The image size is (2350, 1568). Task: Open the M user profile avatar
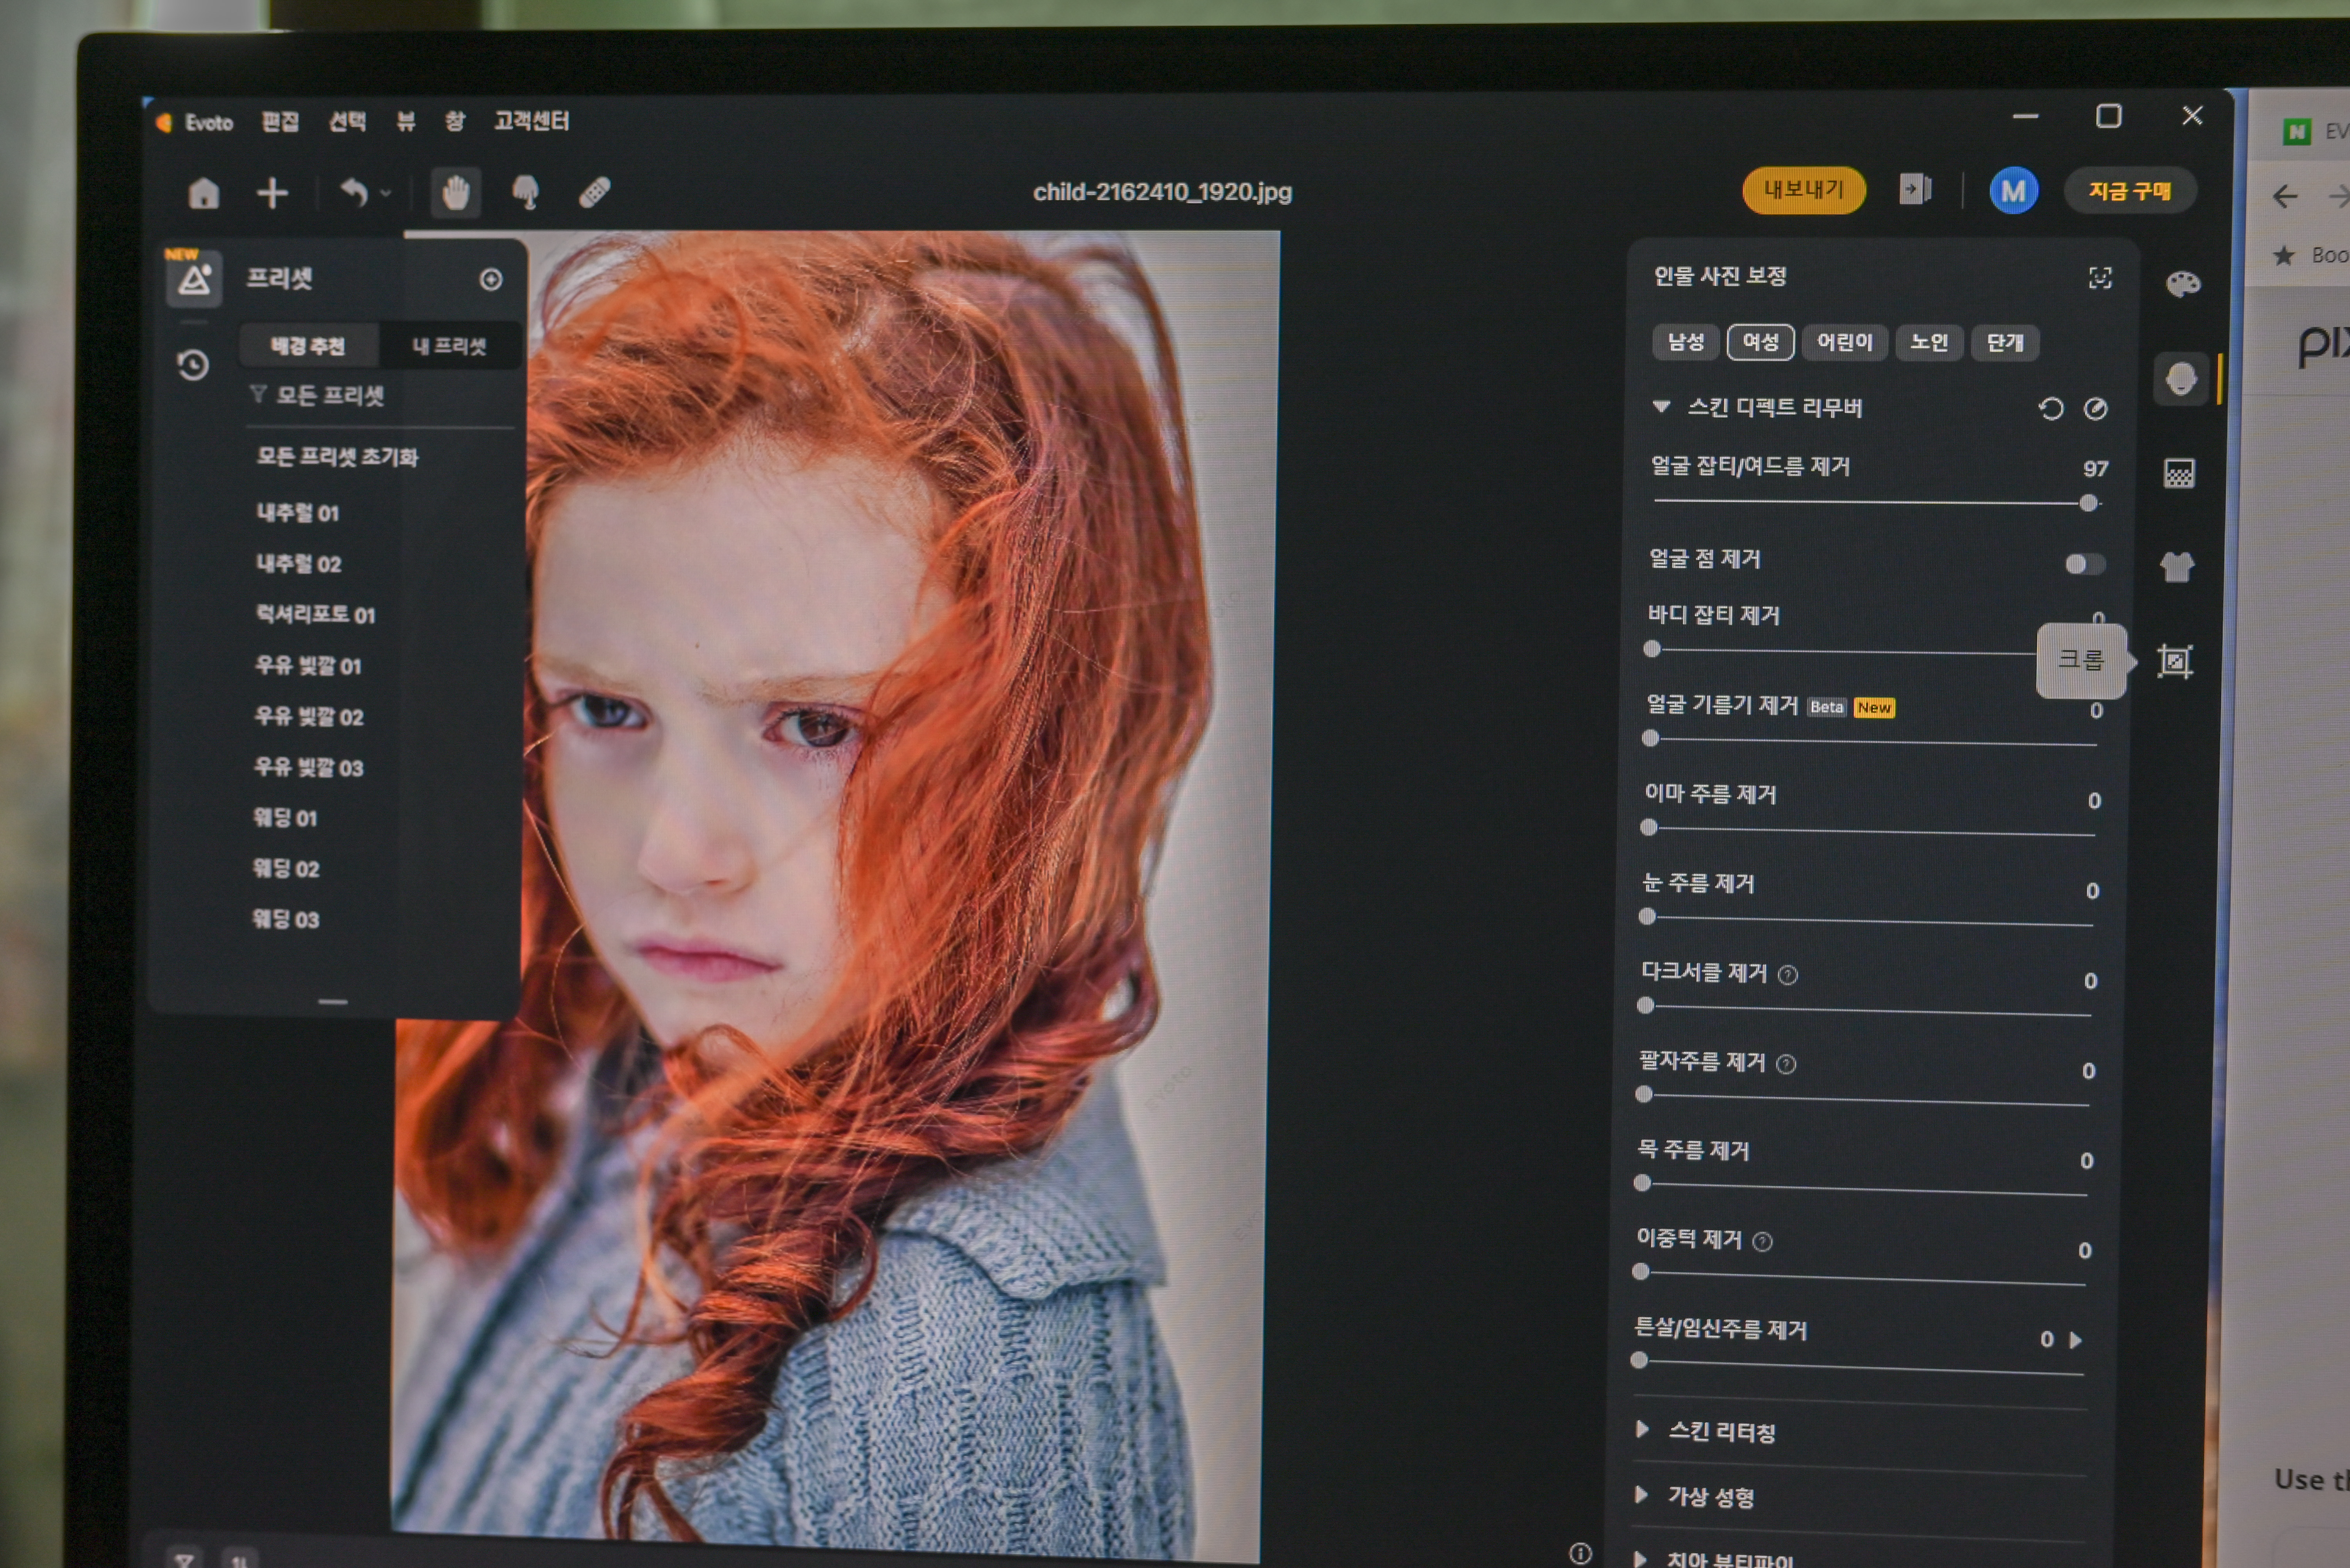(2013, 191)
